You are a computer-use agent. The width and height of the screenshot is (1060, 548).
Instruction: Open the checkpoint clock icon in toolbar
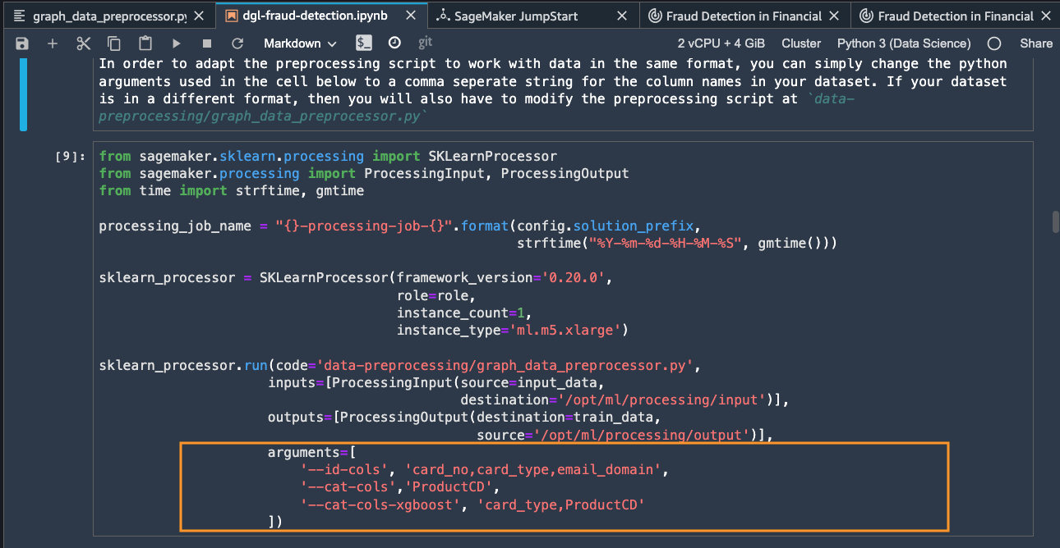pos(394,43)
